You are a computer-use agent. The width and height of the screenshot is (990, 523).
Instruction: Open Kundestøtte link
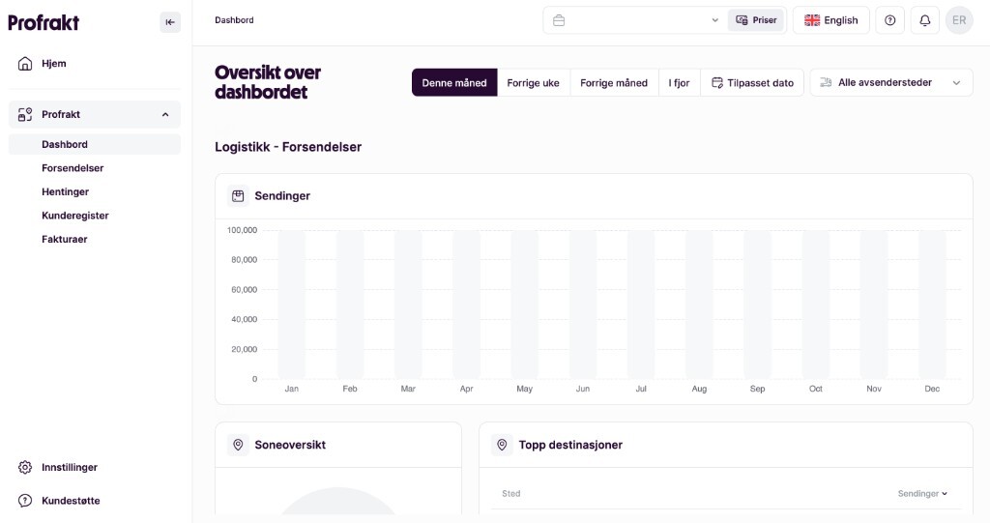click(71, 501)
